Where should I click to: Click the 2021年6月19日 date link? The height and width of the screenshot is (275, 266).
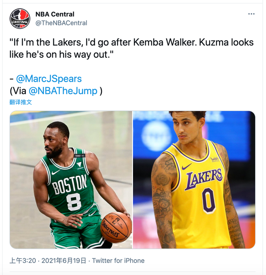(x=64, y=260)
